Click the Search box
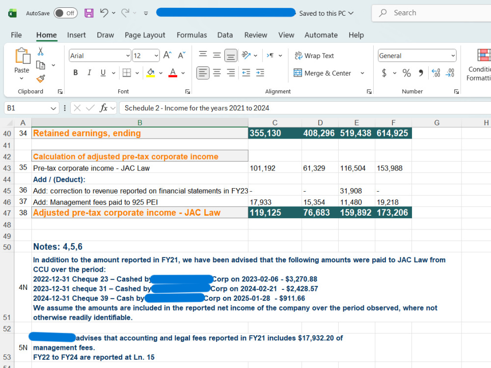The width and height of the screenshot is (491, 368). (x=432, y=13)
